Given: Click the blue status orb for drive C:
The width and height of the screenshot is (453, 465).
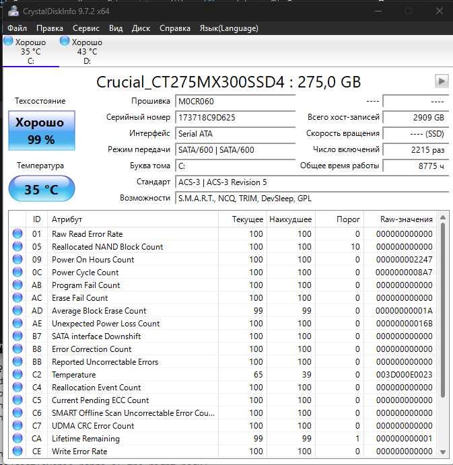Looking at the screenshot, I should click(x=8, y=41).
